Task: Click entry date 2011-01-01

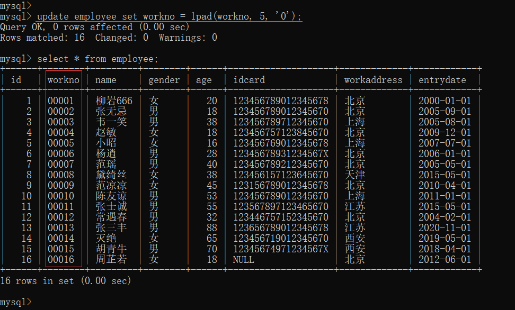Action: 445,196
